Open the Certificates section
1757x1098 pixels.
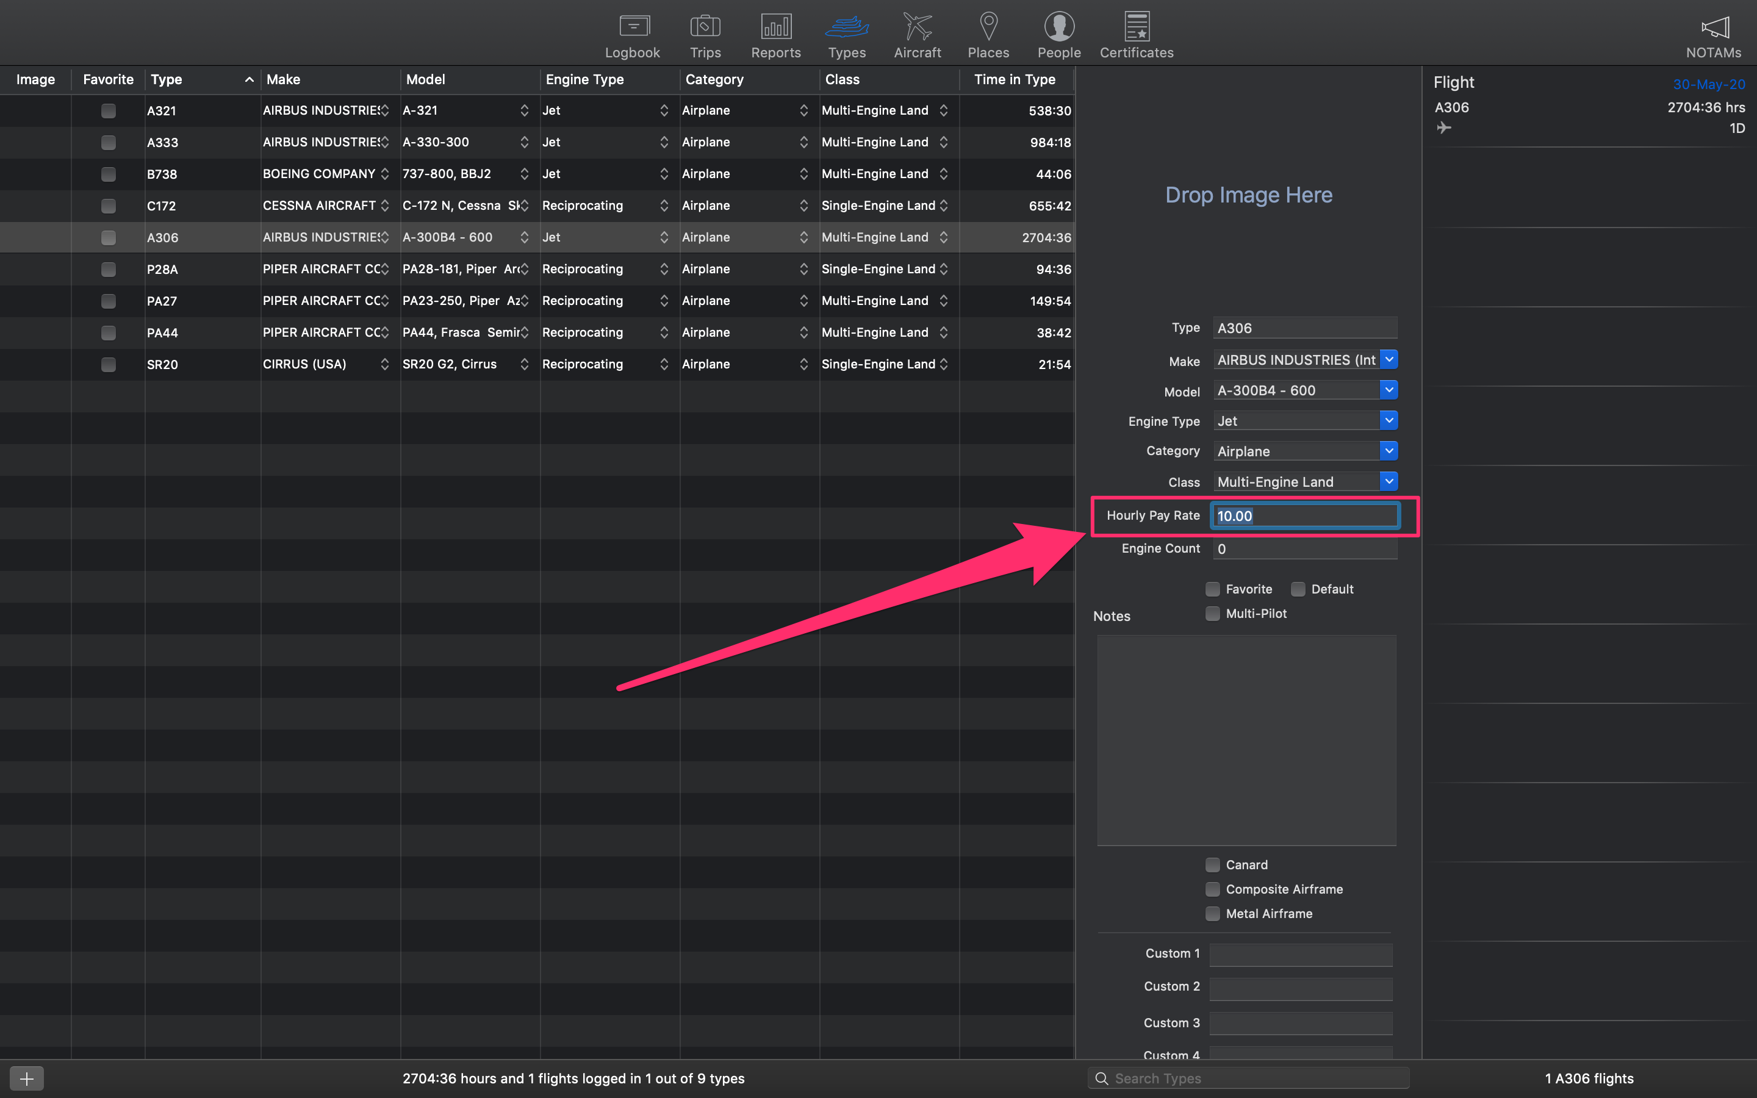click(1136, 35)
